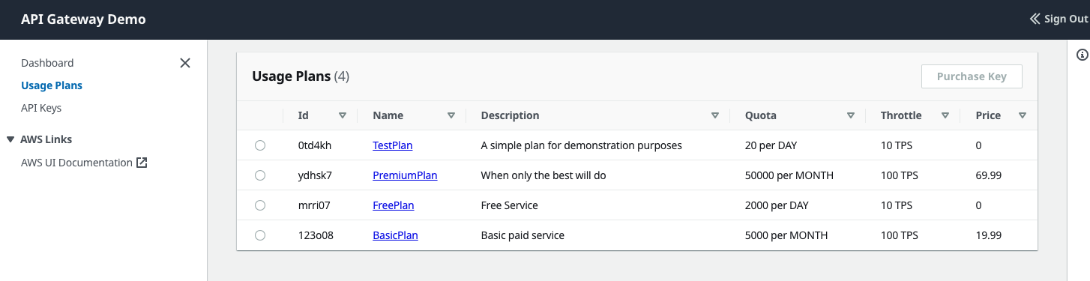Go to Dashboard in side navigation
1090x281 pixels.
click(x=47, y=63)
